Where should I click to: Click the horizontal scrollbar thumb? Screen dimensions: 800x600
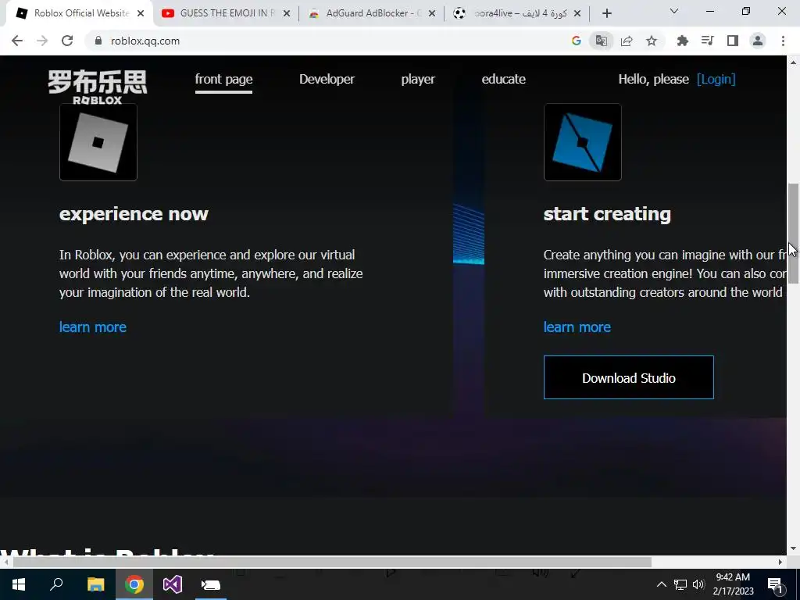click(x=332, y=562)
